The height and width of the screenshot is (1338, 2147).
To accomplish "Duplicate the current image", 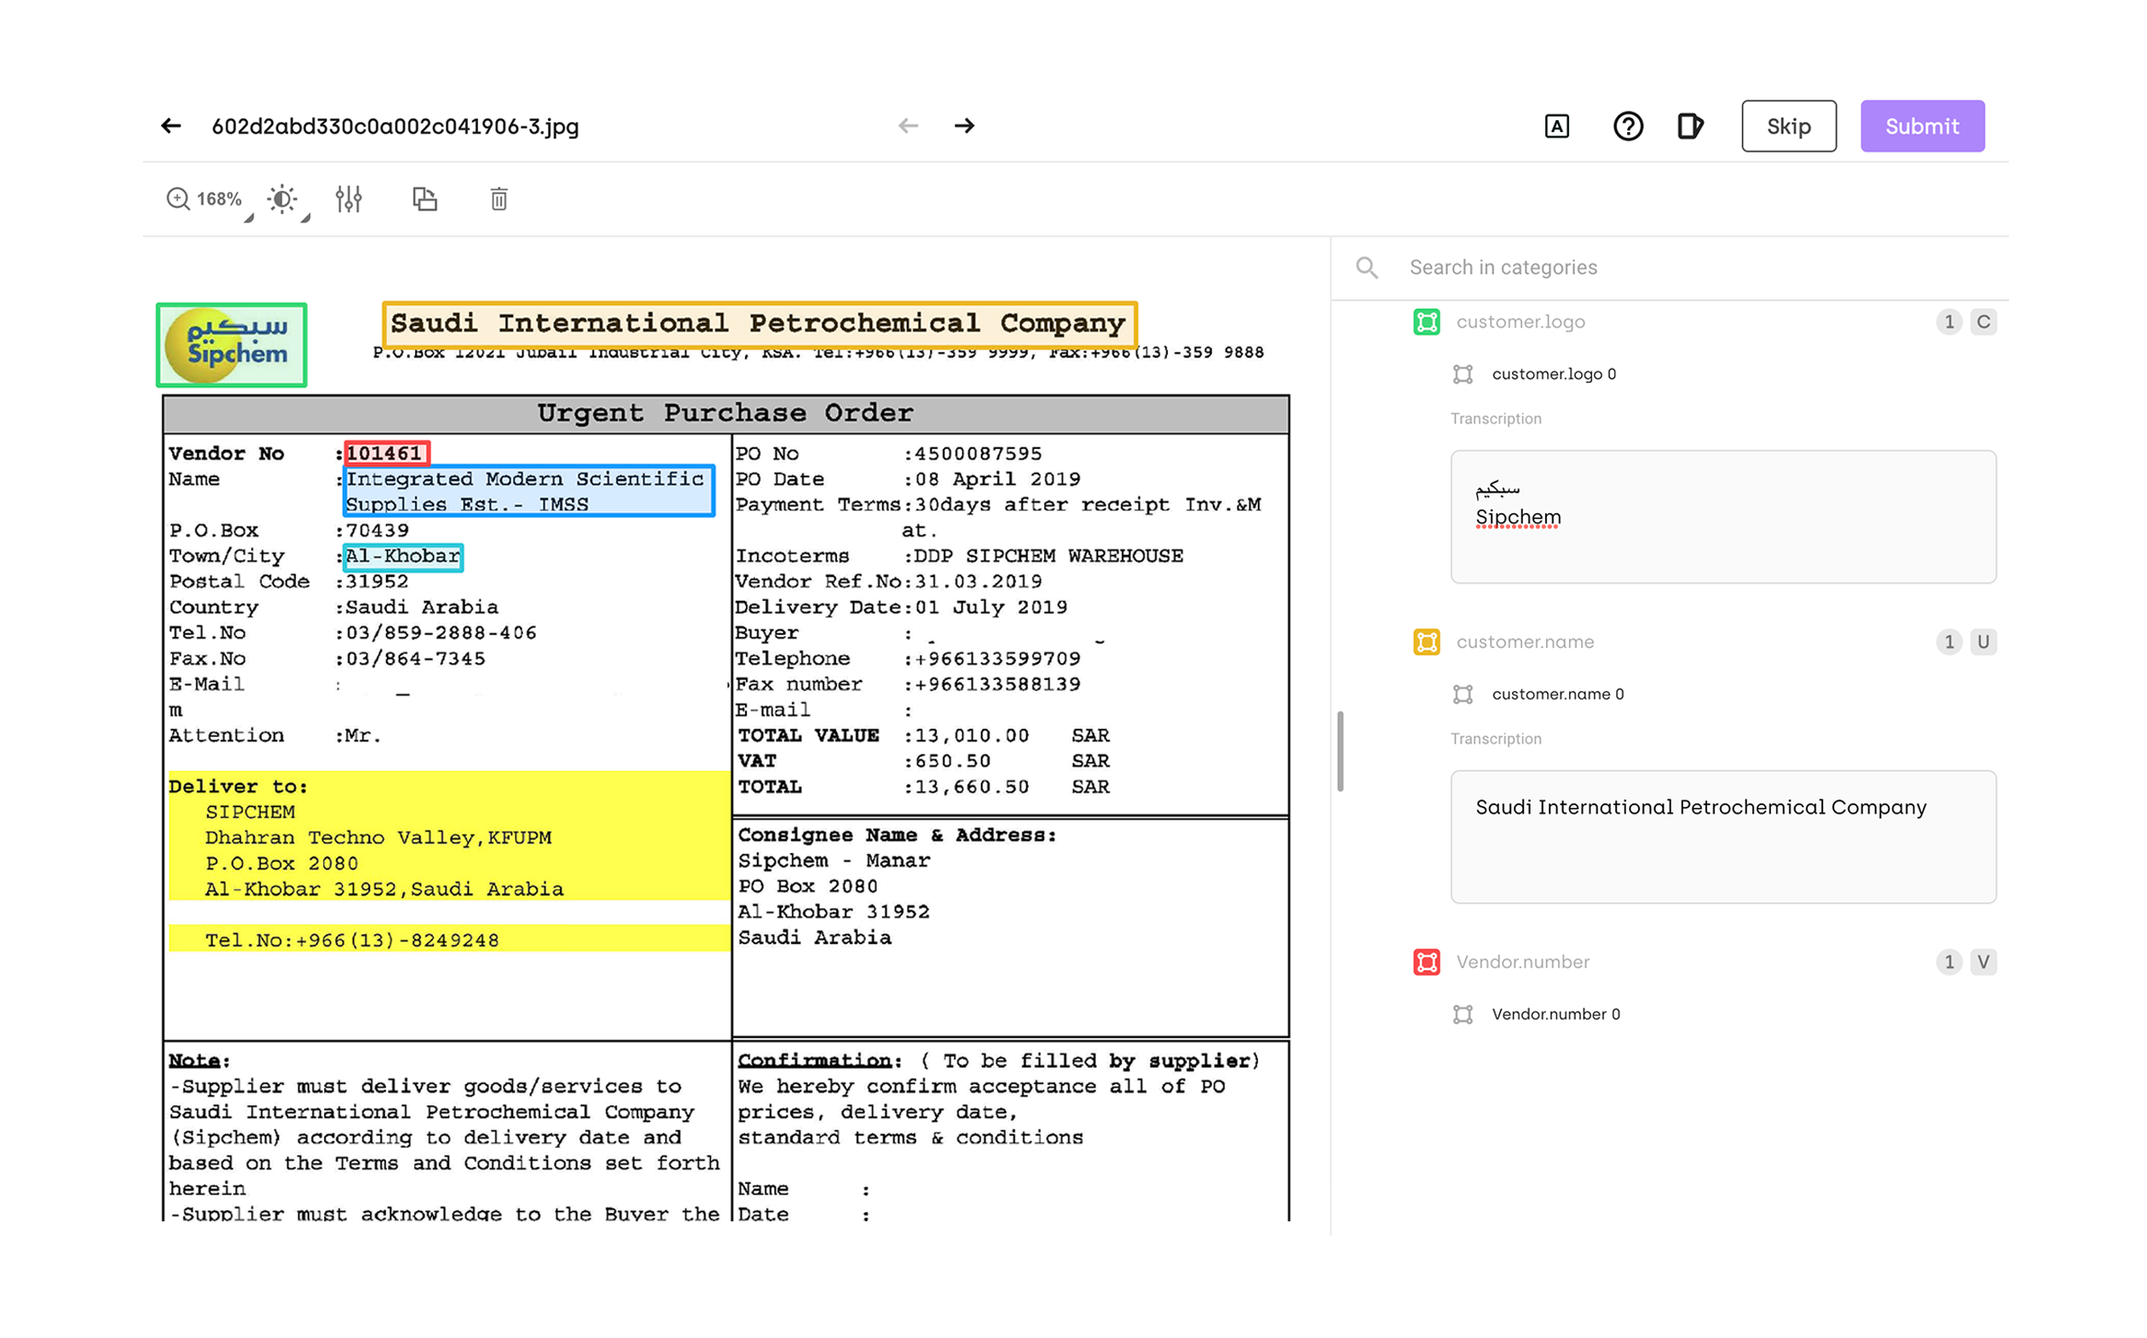I will pos(424,199).
